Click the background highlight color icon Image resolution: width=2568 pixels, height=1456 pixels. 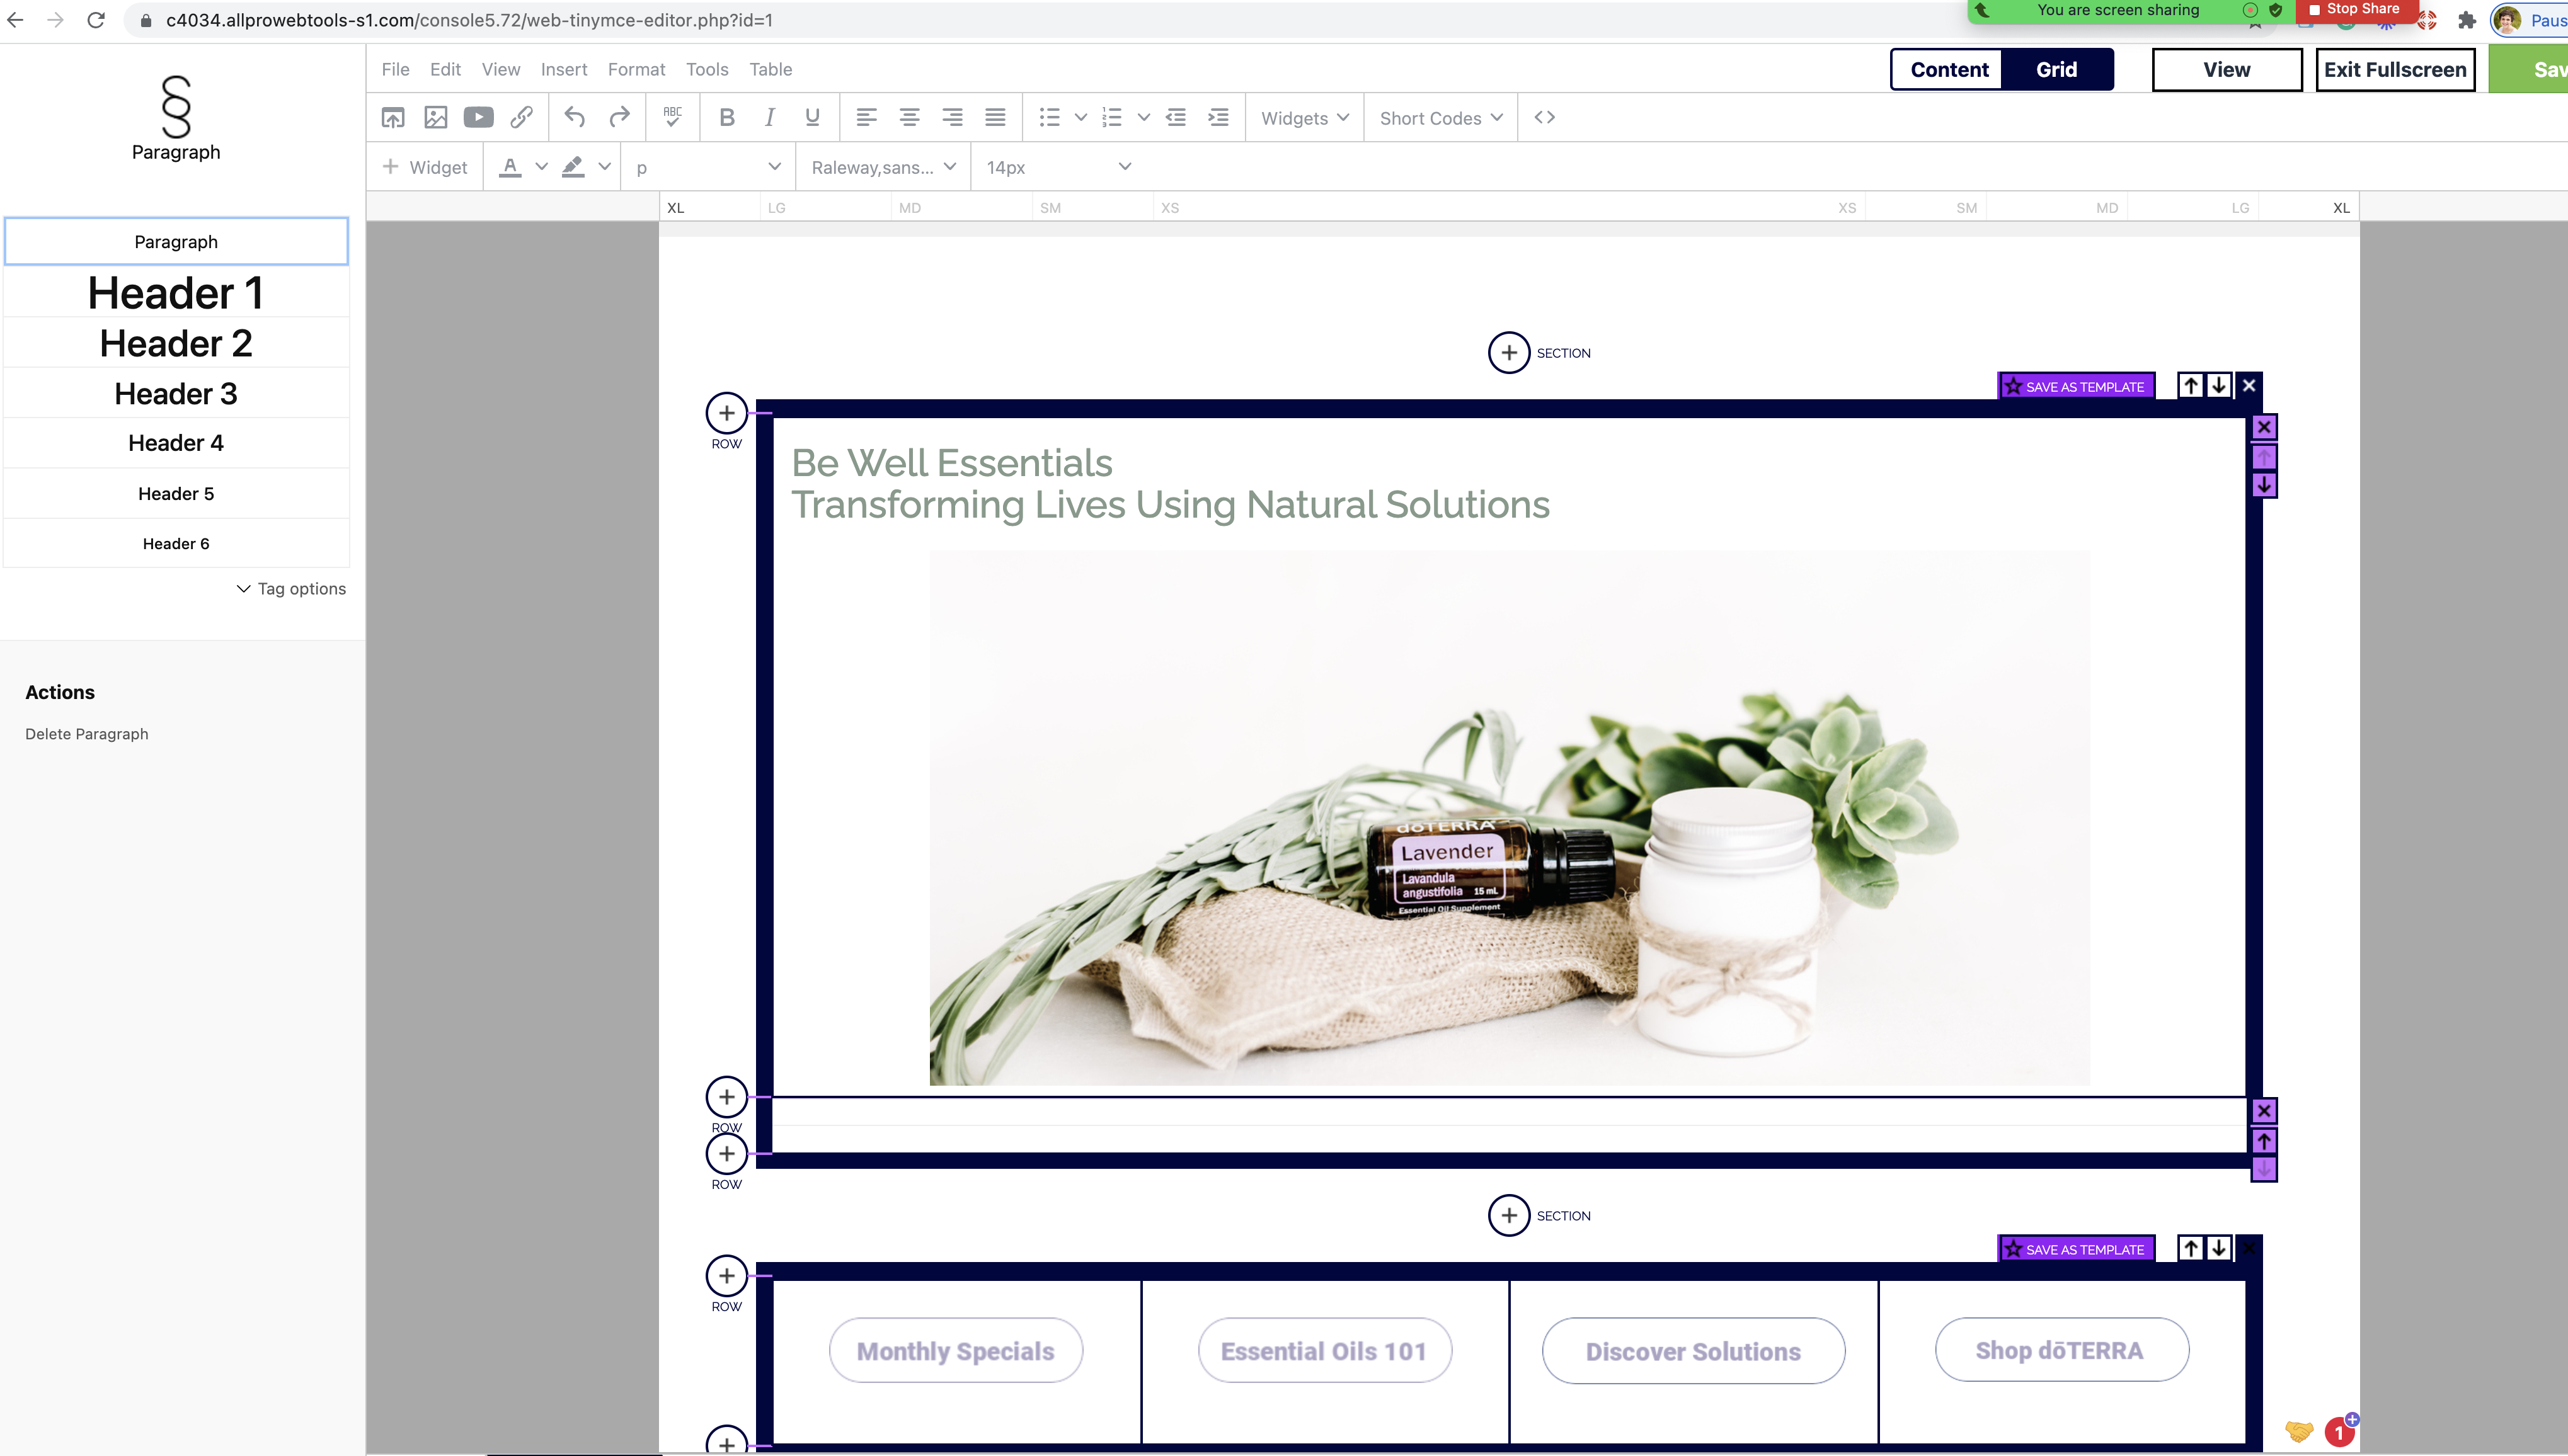point(573,167)
